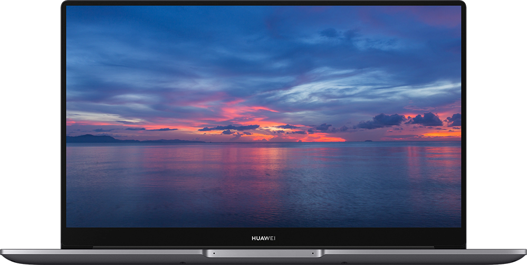
Task: Click the tiny island on right horizon
Action: [x=368, y=140]
